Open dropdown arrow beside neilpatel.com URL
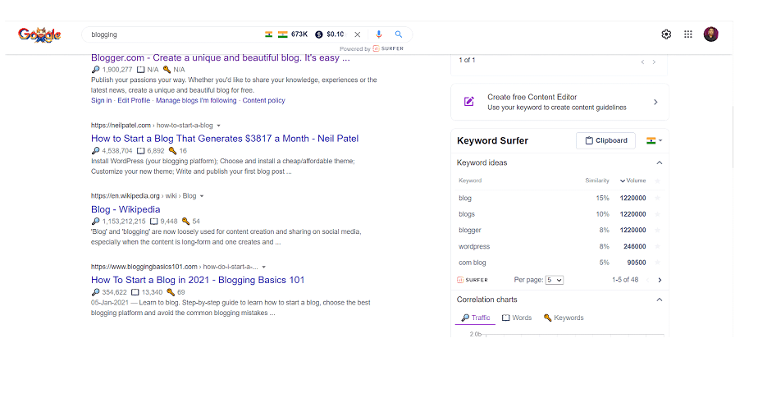Image resolution: width=758 pixels, height=398 pixels. point(218,126)
